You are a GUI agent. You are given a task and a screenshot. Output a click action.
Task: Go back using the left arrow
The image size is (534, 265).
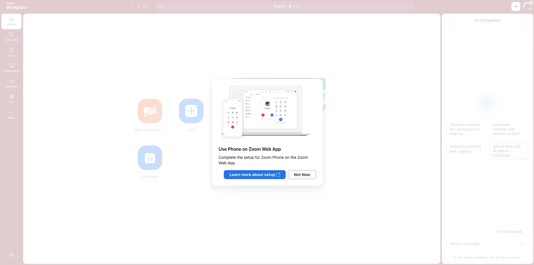[132, 6]
